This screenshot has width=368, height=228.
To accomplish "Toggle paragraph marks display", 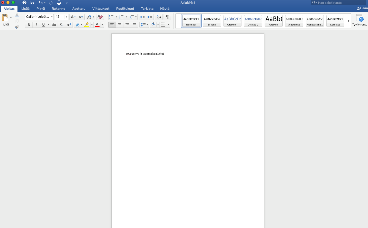I will tap(167, 17).
